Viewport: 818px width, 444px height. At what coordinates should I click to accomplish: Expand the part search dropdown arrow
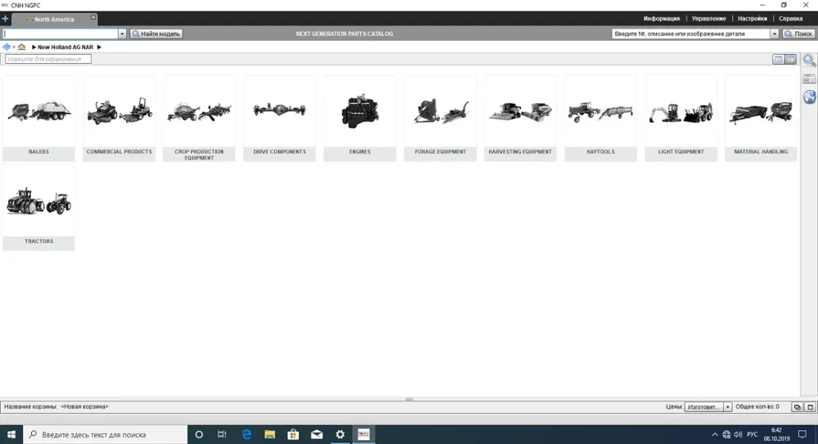774,34
